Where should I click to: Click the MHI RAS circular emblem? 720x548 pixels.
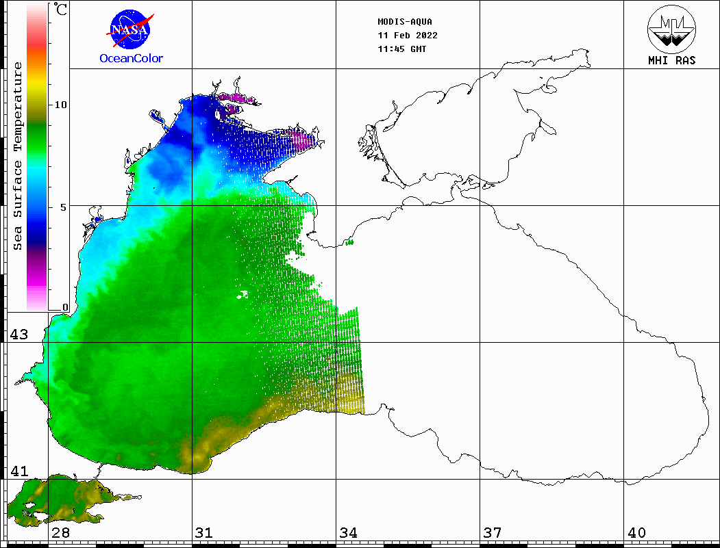pos(671,28)
